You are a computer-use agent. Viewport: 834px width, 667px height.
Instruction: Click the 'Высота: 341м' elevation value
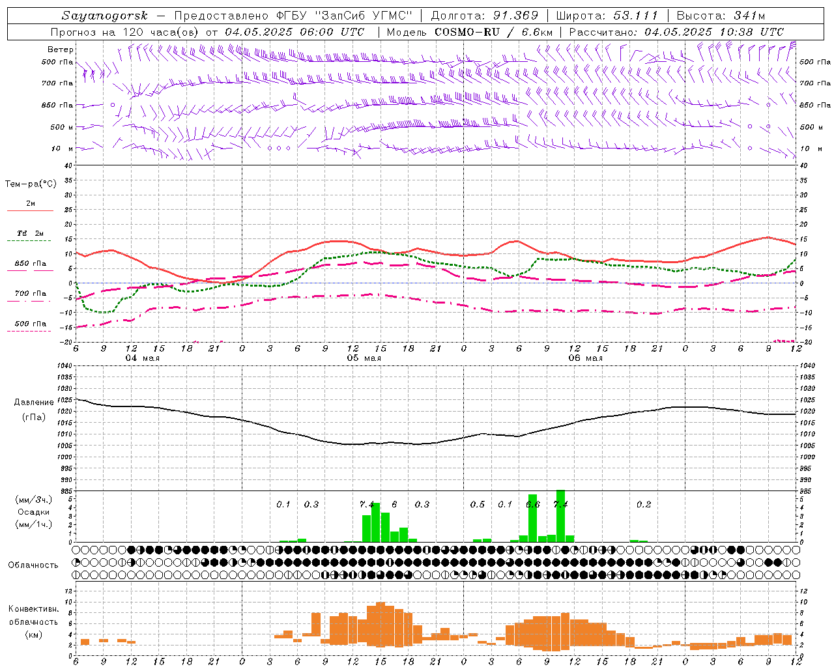tap(721, 16)
